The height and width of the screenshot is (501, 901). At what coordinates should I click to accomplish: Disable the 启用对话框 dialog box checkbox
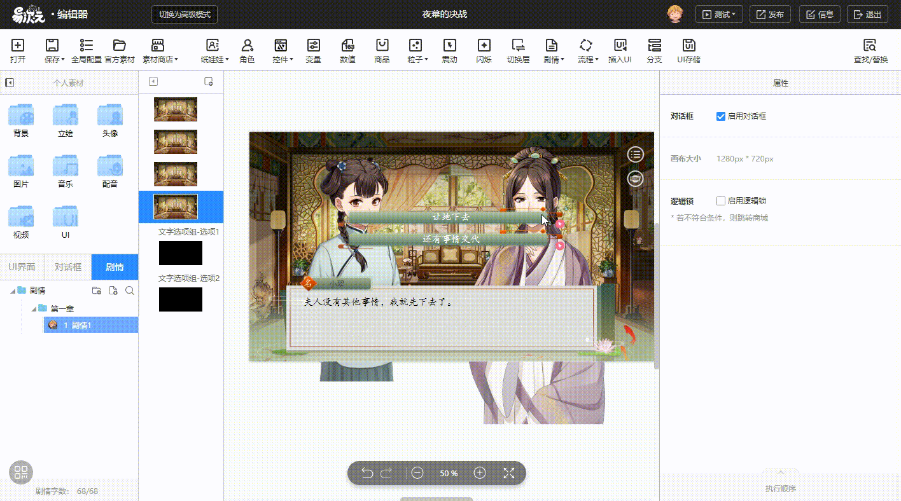[x=721, y=115]
